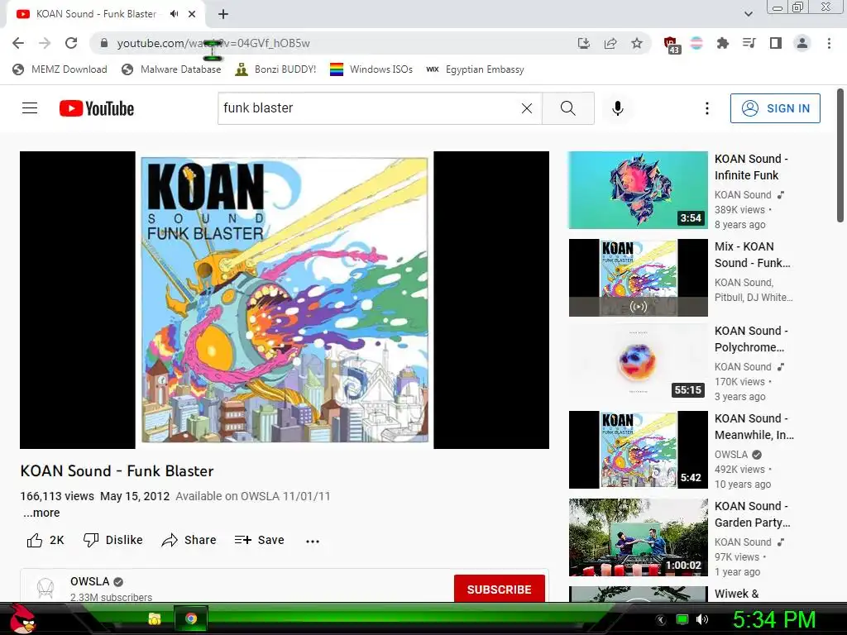Open KOAN Sound - Meanwhile, In... video title
847x635 pixels.
754,427
